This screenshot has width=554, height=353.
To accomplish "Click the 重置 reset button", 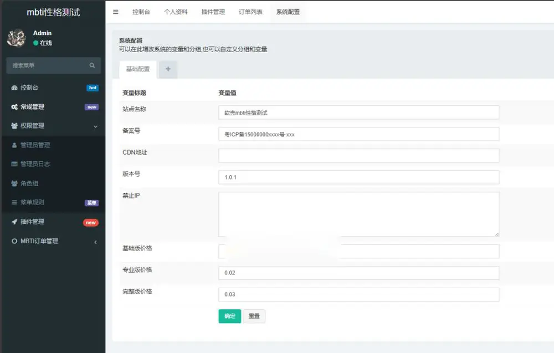I will [254, 316].
